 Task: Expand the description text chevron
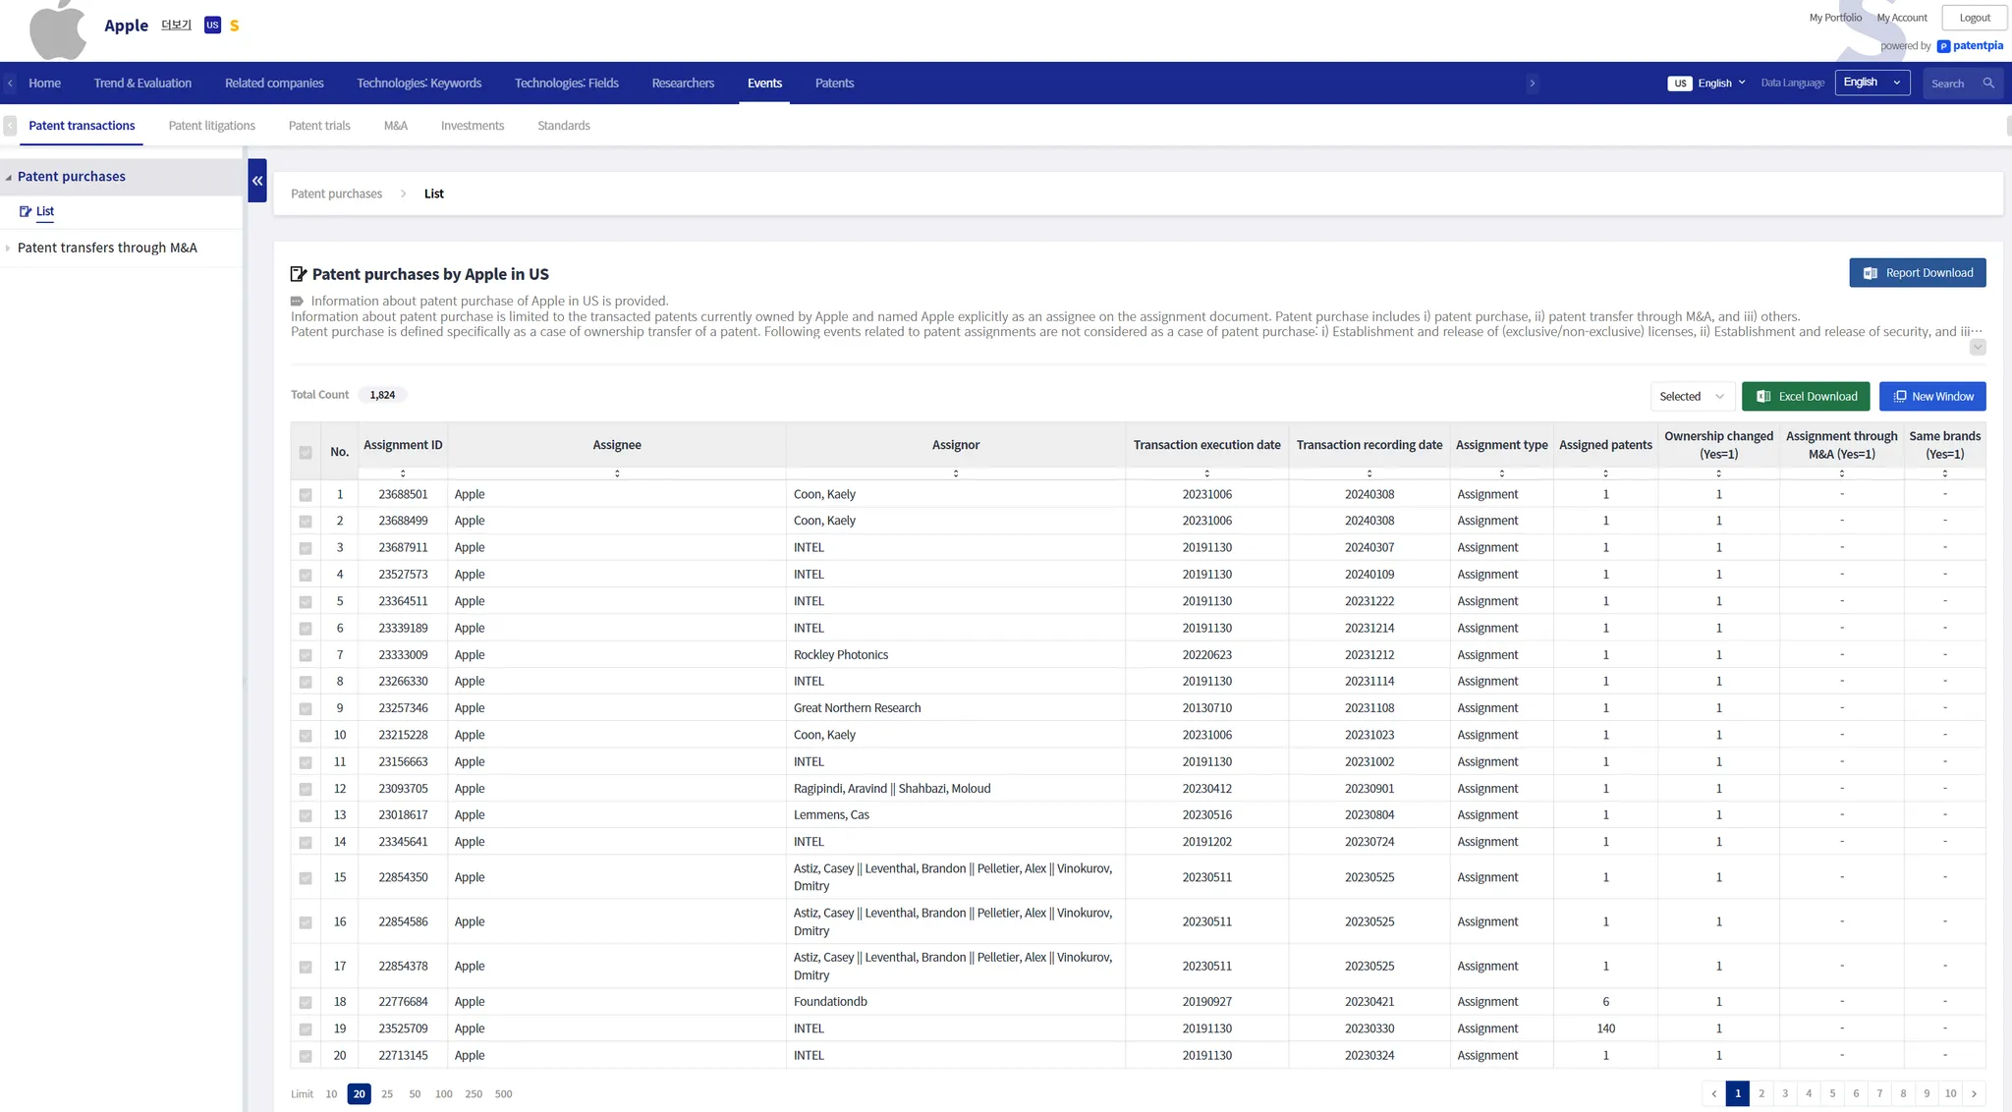click(x=1978, y=348)
